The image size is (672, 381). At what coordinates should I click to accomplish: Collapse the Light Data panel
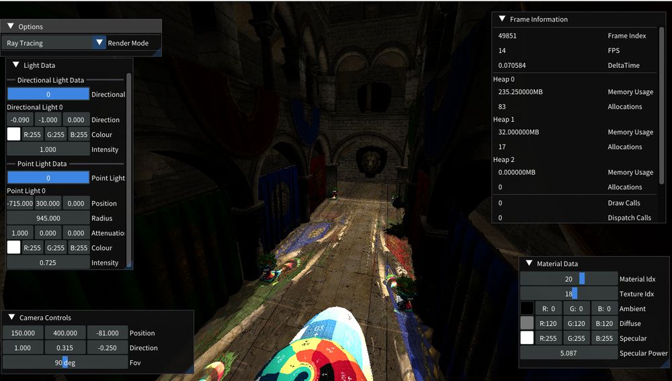pos(16,65)
